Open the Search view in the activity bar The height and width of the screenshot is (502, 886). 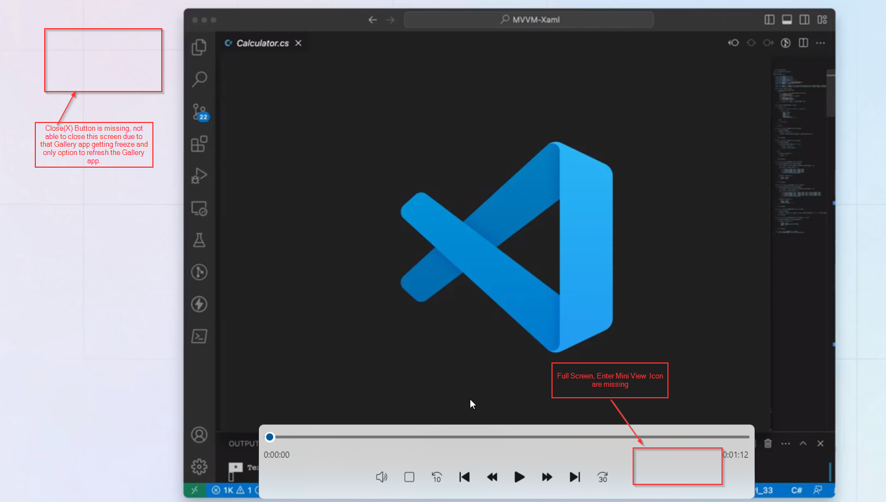[199, 79]
